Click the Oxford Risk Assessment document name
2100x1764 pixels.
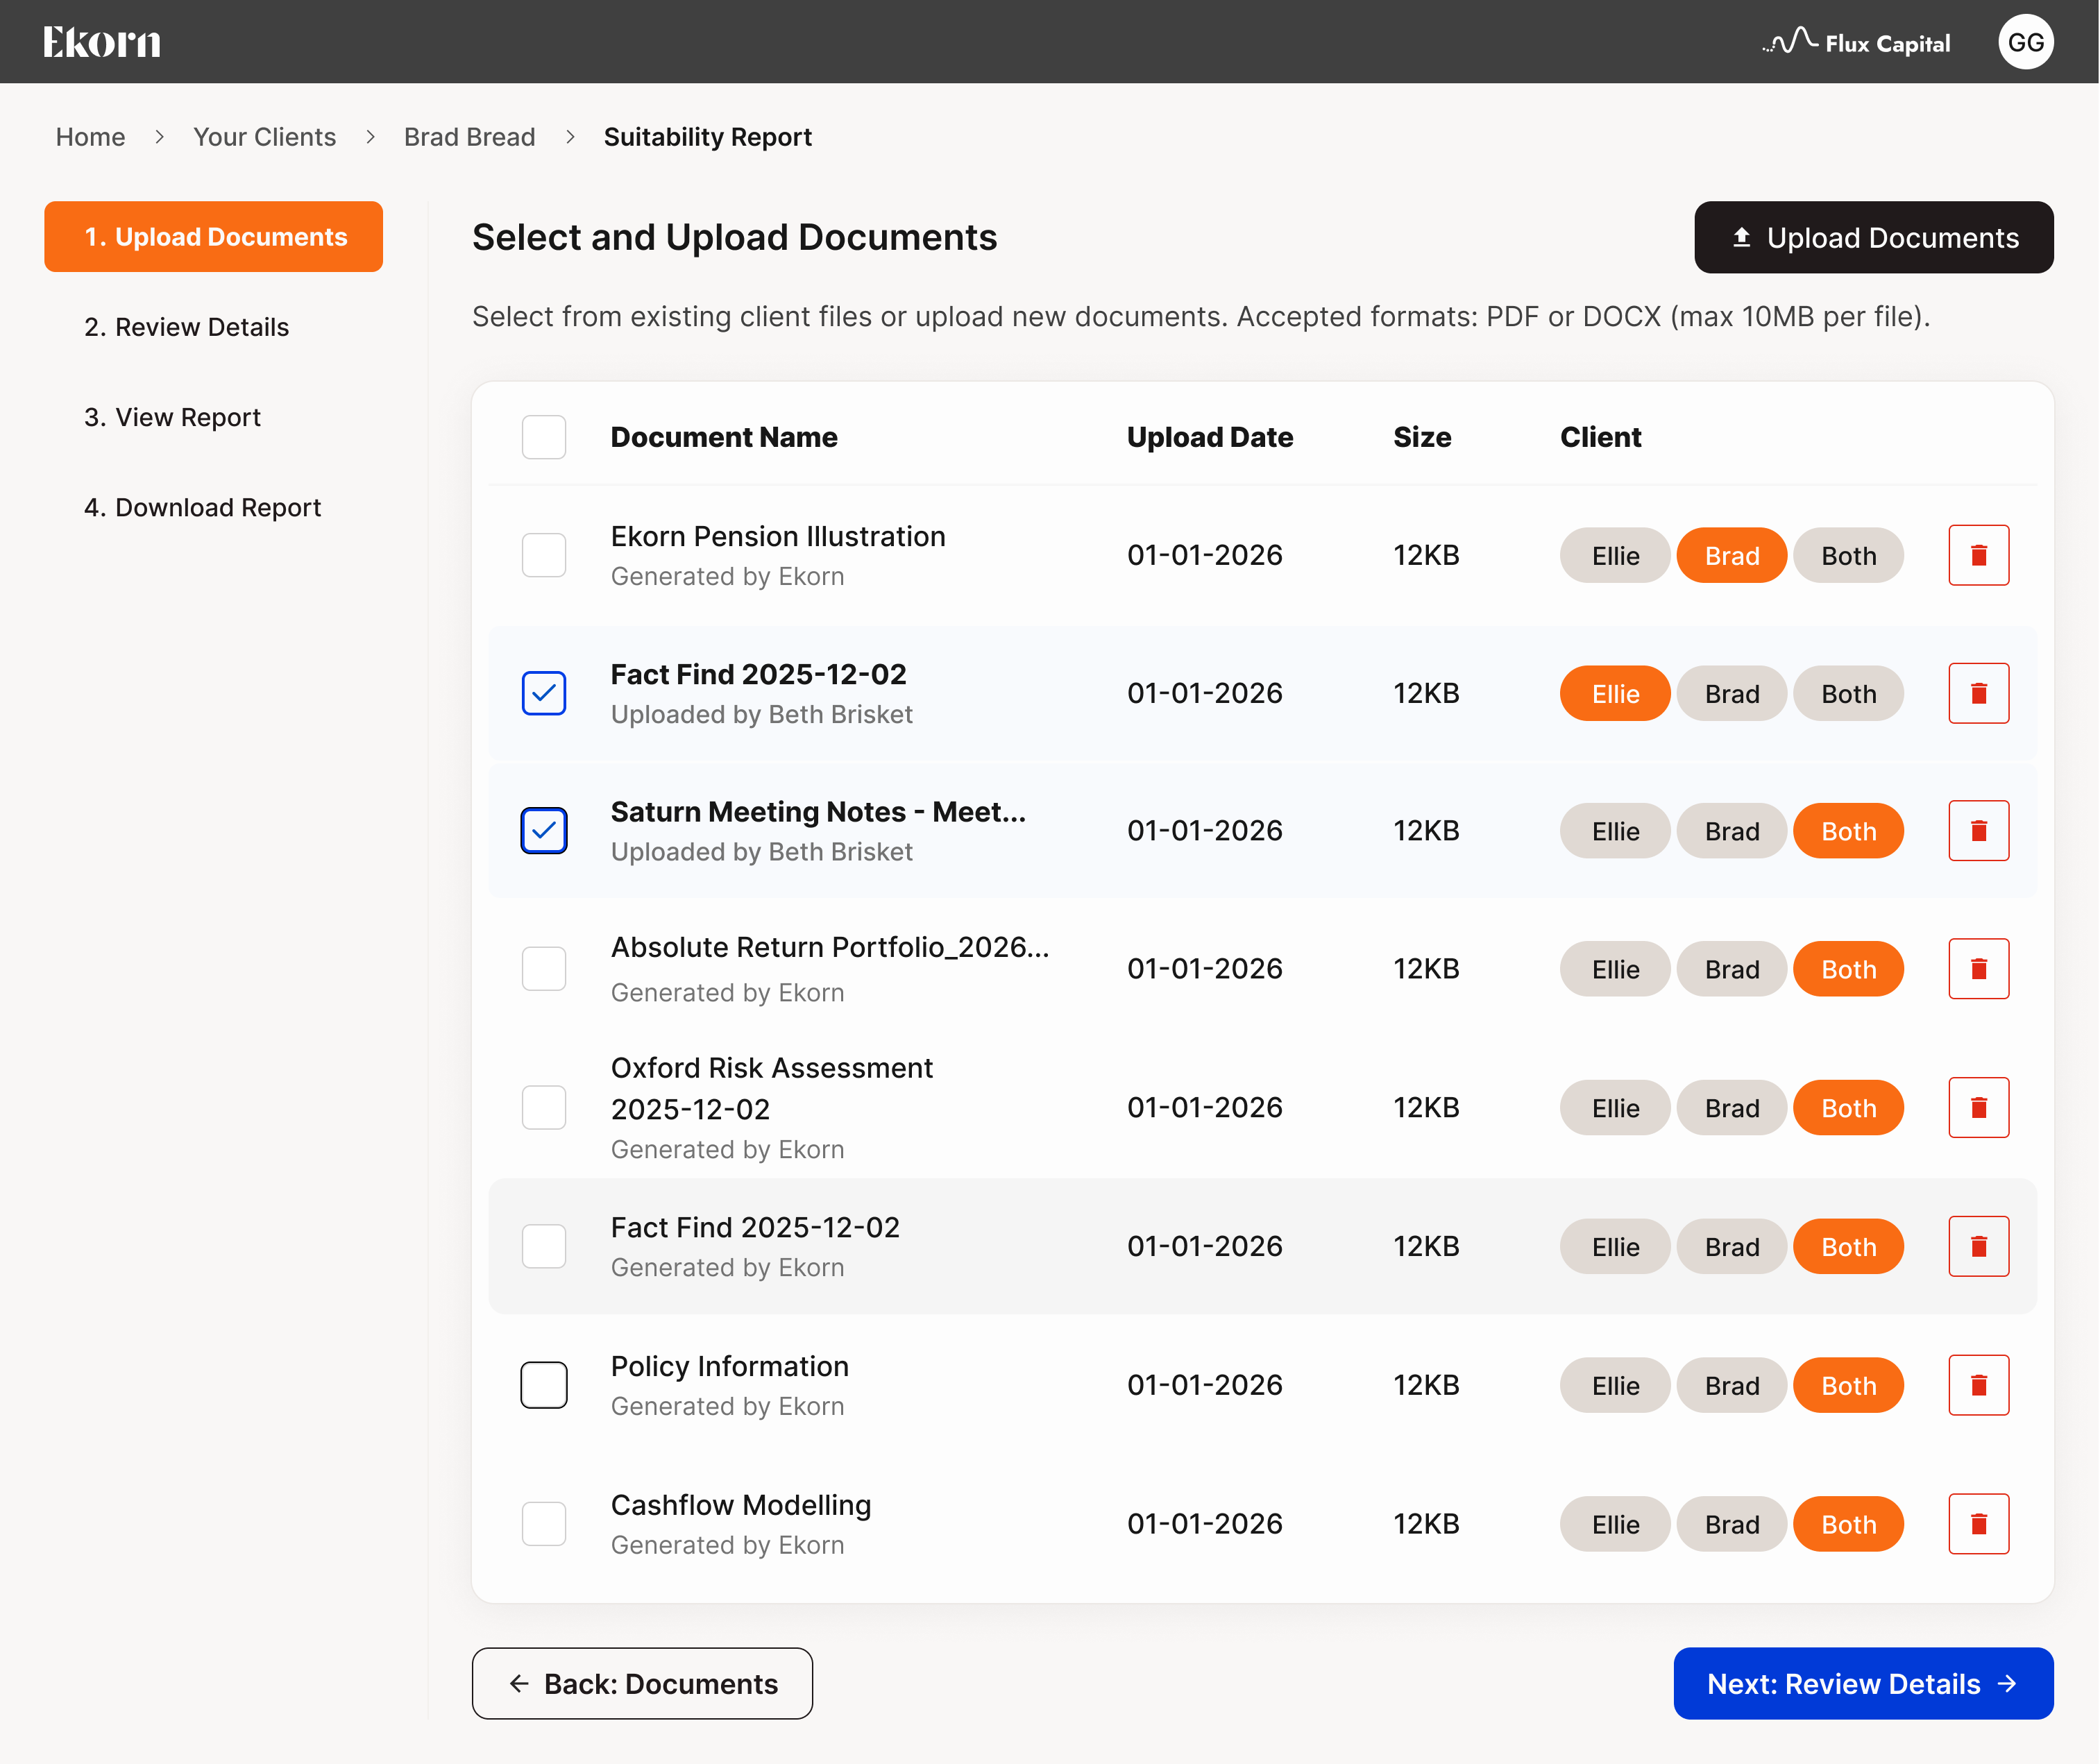(x=771, y=1089)
